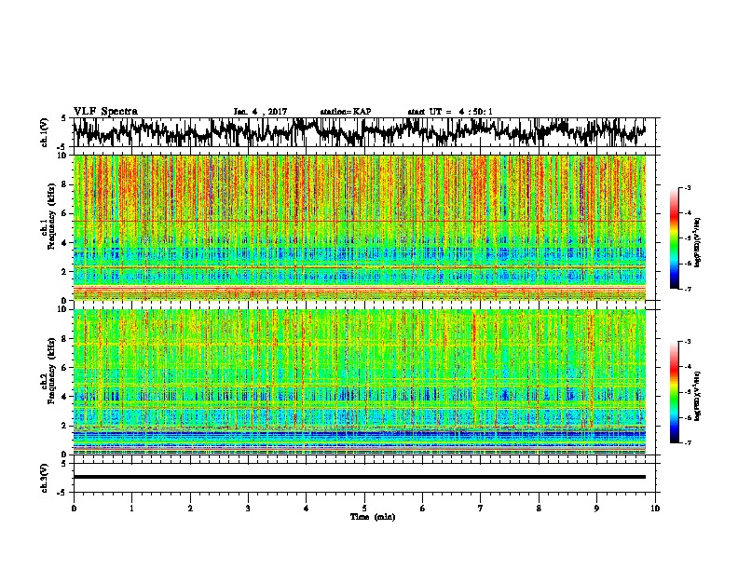Click the ch.2 'Frequency (kHz)' axis label
738x570 pixels.
(x=51, y=371)
